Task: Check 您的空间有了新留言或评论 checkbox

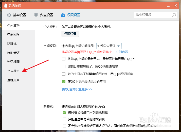Action: click(64, 74)
